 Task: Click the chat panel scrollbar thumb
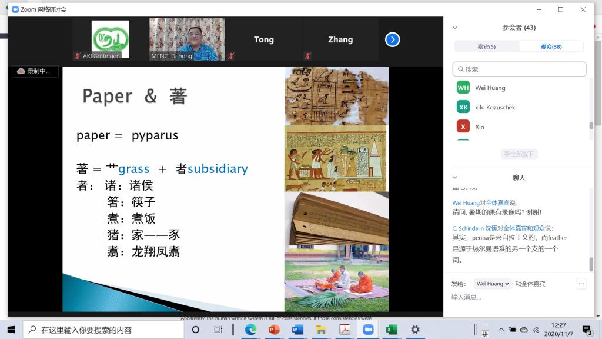click(x=591, y=264)
